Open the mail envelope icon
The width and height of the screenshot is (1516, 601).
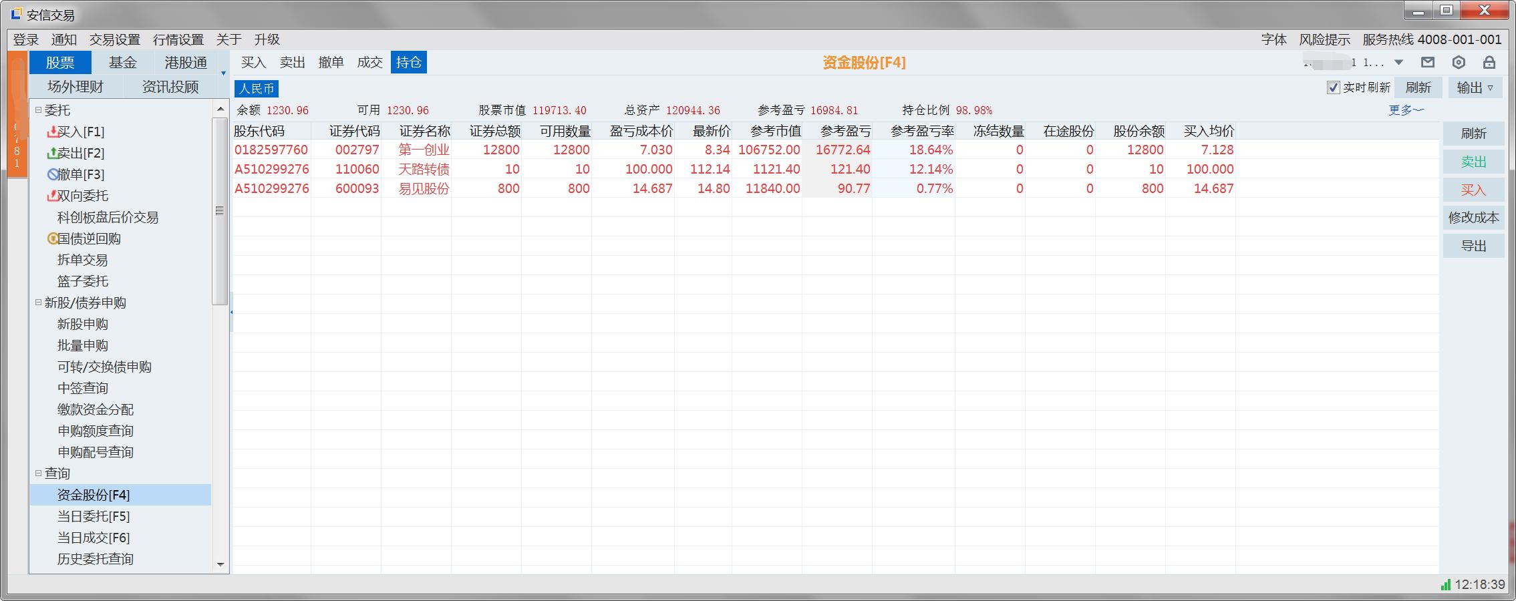point(1427,62)
